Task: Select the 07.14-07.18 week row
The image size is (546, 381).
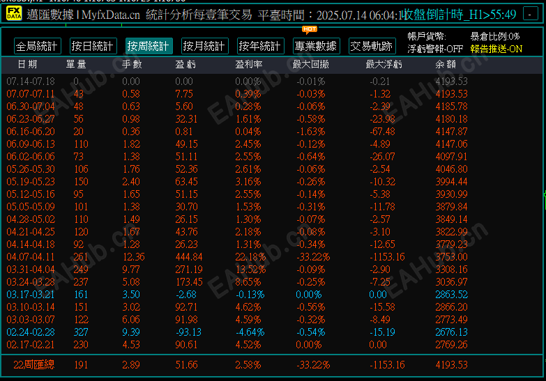Action: click(237, 81)
